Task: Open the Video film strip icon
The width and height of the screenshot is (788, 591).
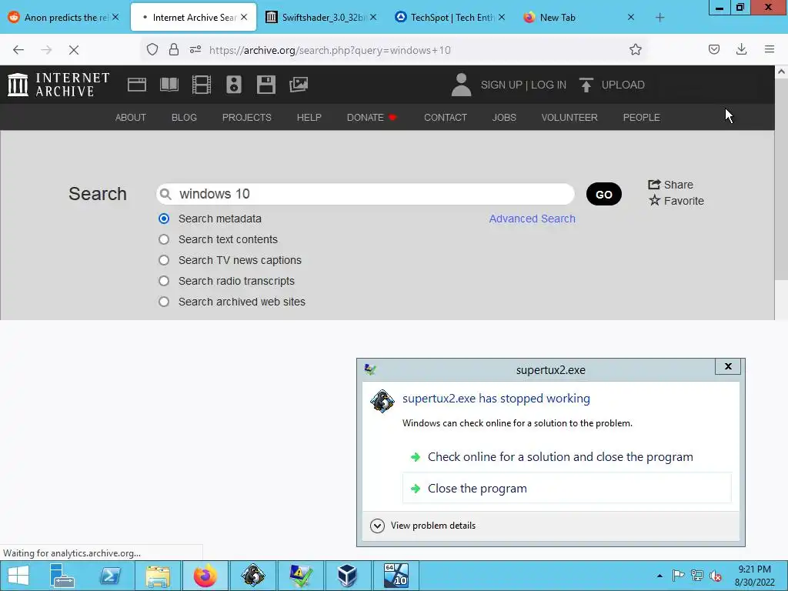Action: [202, 85]
